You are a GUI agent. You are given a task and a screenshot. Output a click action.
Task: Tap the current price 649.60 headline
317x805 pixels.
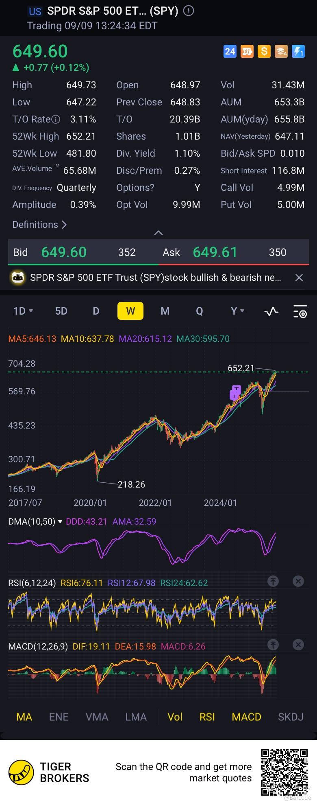[40, 51]
